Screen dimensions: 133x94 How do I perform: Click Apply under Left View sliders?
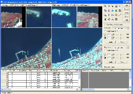(111, 42)
